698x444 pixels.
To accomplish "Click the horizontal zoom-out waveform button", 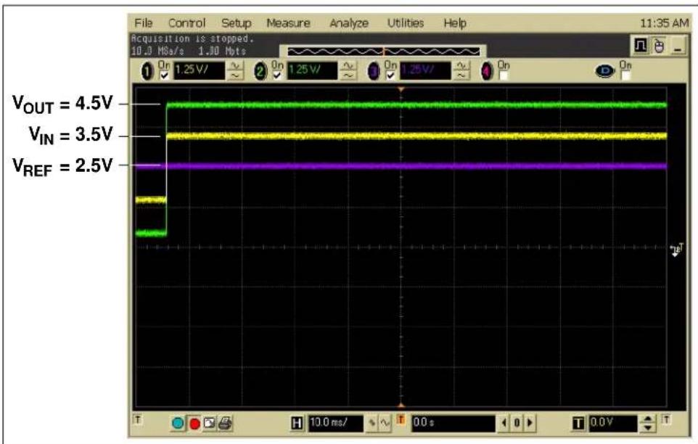I will 372,424.
